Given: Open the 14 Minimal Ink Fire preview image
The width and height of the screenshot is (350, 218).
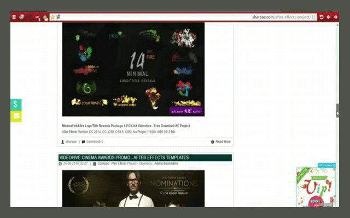Looking at the screenshot, I should coord(133,69).
